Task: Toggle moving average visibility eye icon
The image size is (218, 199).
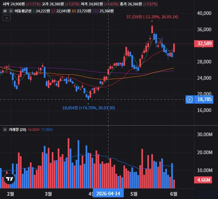Action: coord(5,11)
